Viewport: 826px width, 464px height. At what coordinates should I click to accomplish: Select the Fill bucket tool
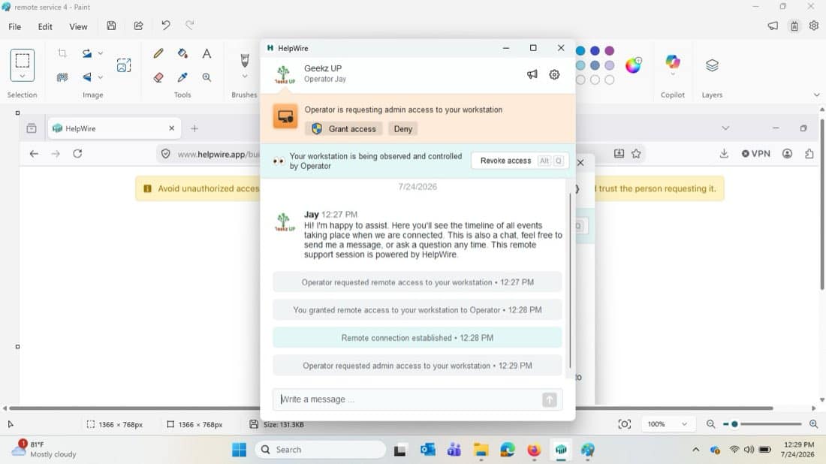pyautogui.click(x=182, y=54)
